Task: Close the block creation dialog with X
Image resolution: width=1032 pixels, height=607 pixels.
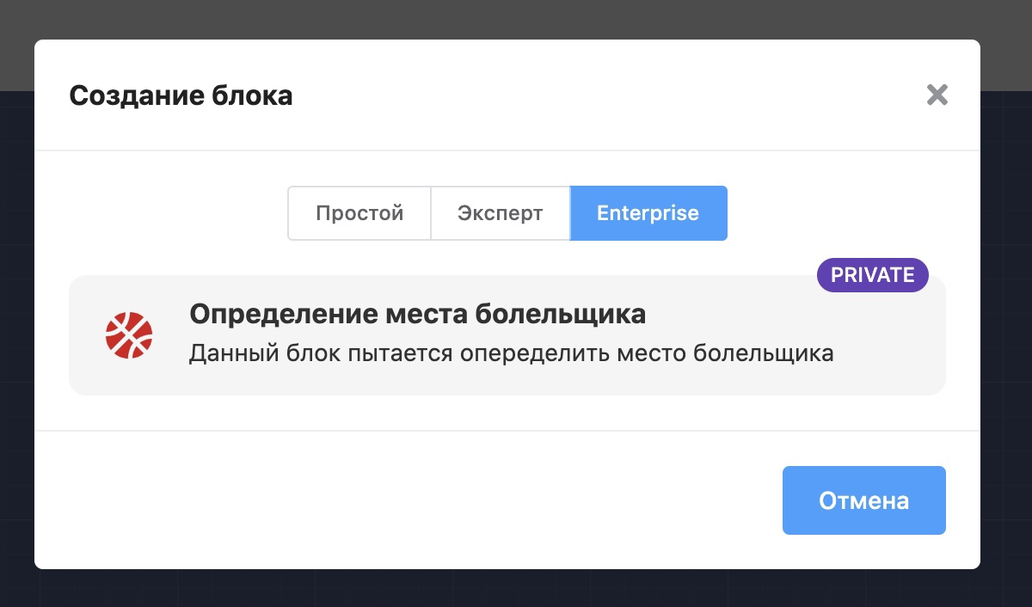Action: point(937,95)
